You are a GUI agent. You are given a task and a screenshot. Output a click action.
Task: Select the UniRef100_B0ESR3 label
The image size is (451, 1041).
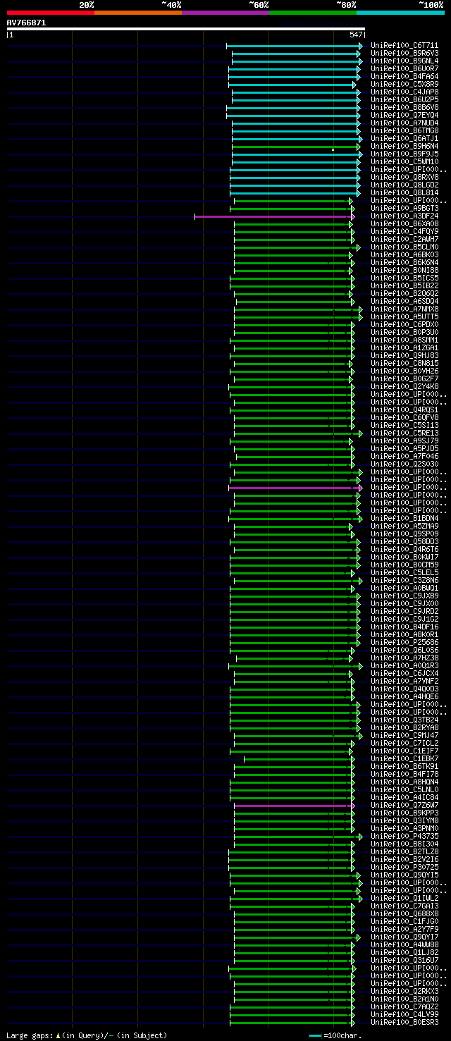tap(404, 1023)
